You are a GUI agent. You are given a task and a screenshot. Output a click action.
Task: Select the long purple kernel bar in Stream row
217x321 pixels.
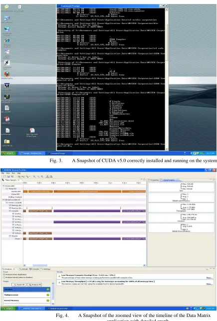tap(87, 238)
